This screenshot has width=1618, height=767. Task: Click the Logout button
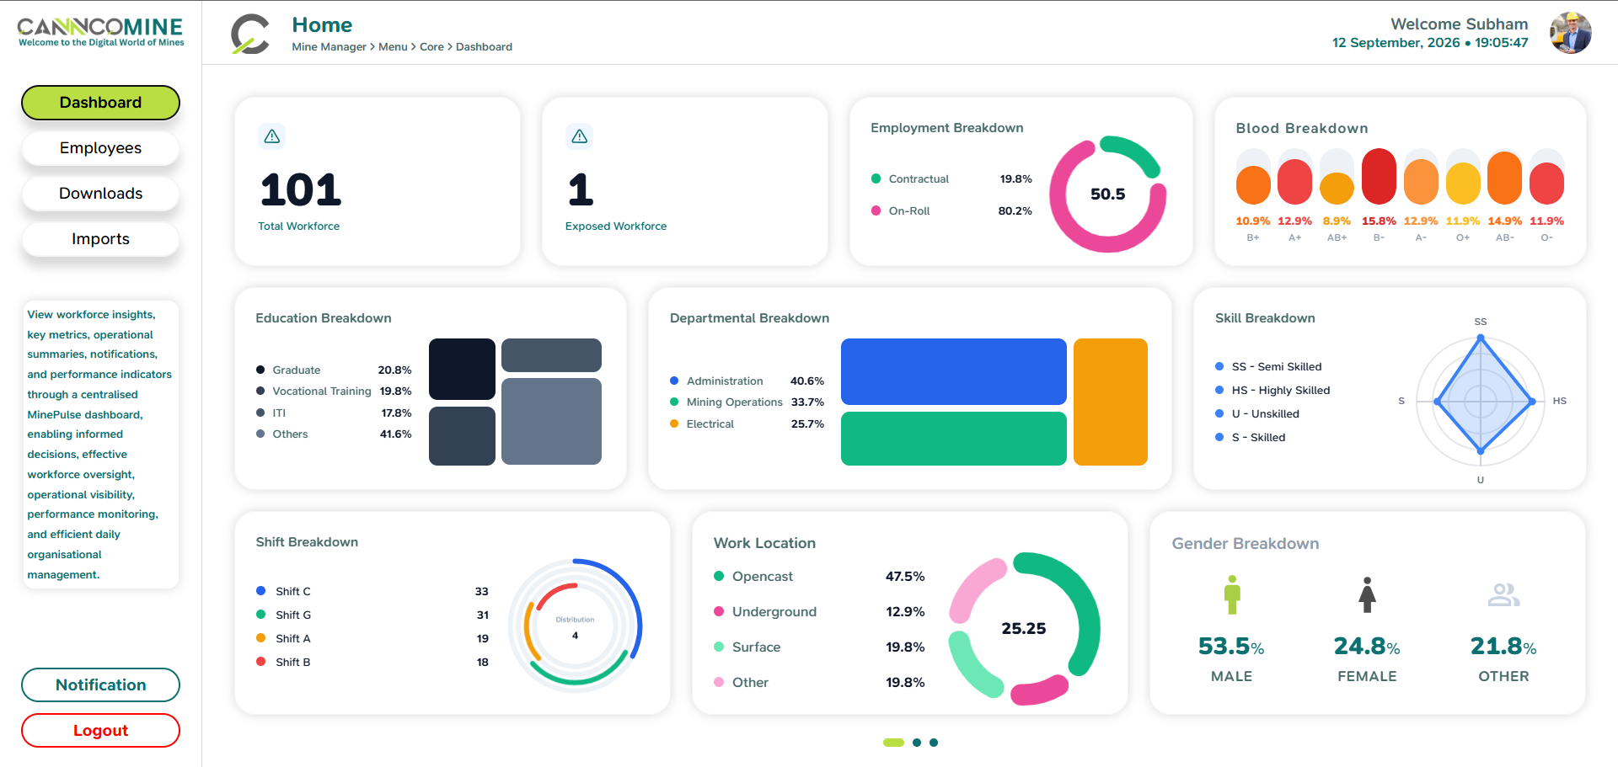click(100, 731)
